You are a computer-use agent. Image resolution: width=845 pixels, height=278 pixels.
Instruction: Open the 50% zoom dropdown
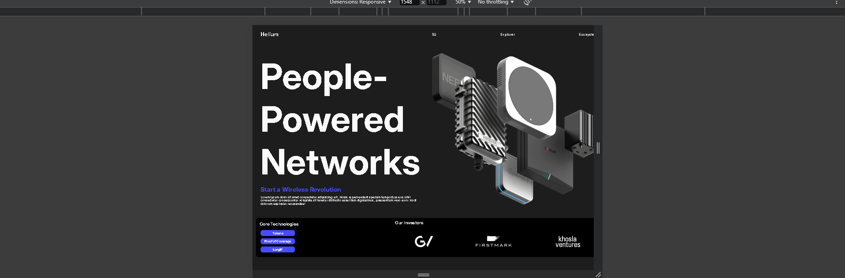(463, 2)
